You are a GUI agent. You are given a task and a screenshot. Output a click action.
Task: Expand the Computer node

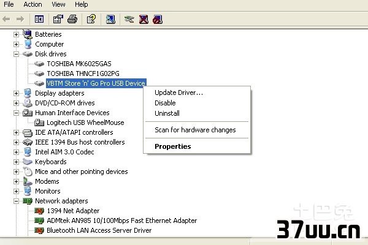(16, 44)
